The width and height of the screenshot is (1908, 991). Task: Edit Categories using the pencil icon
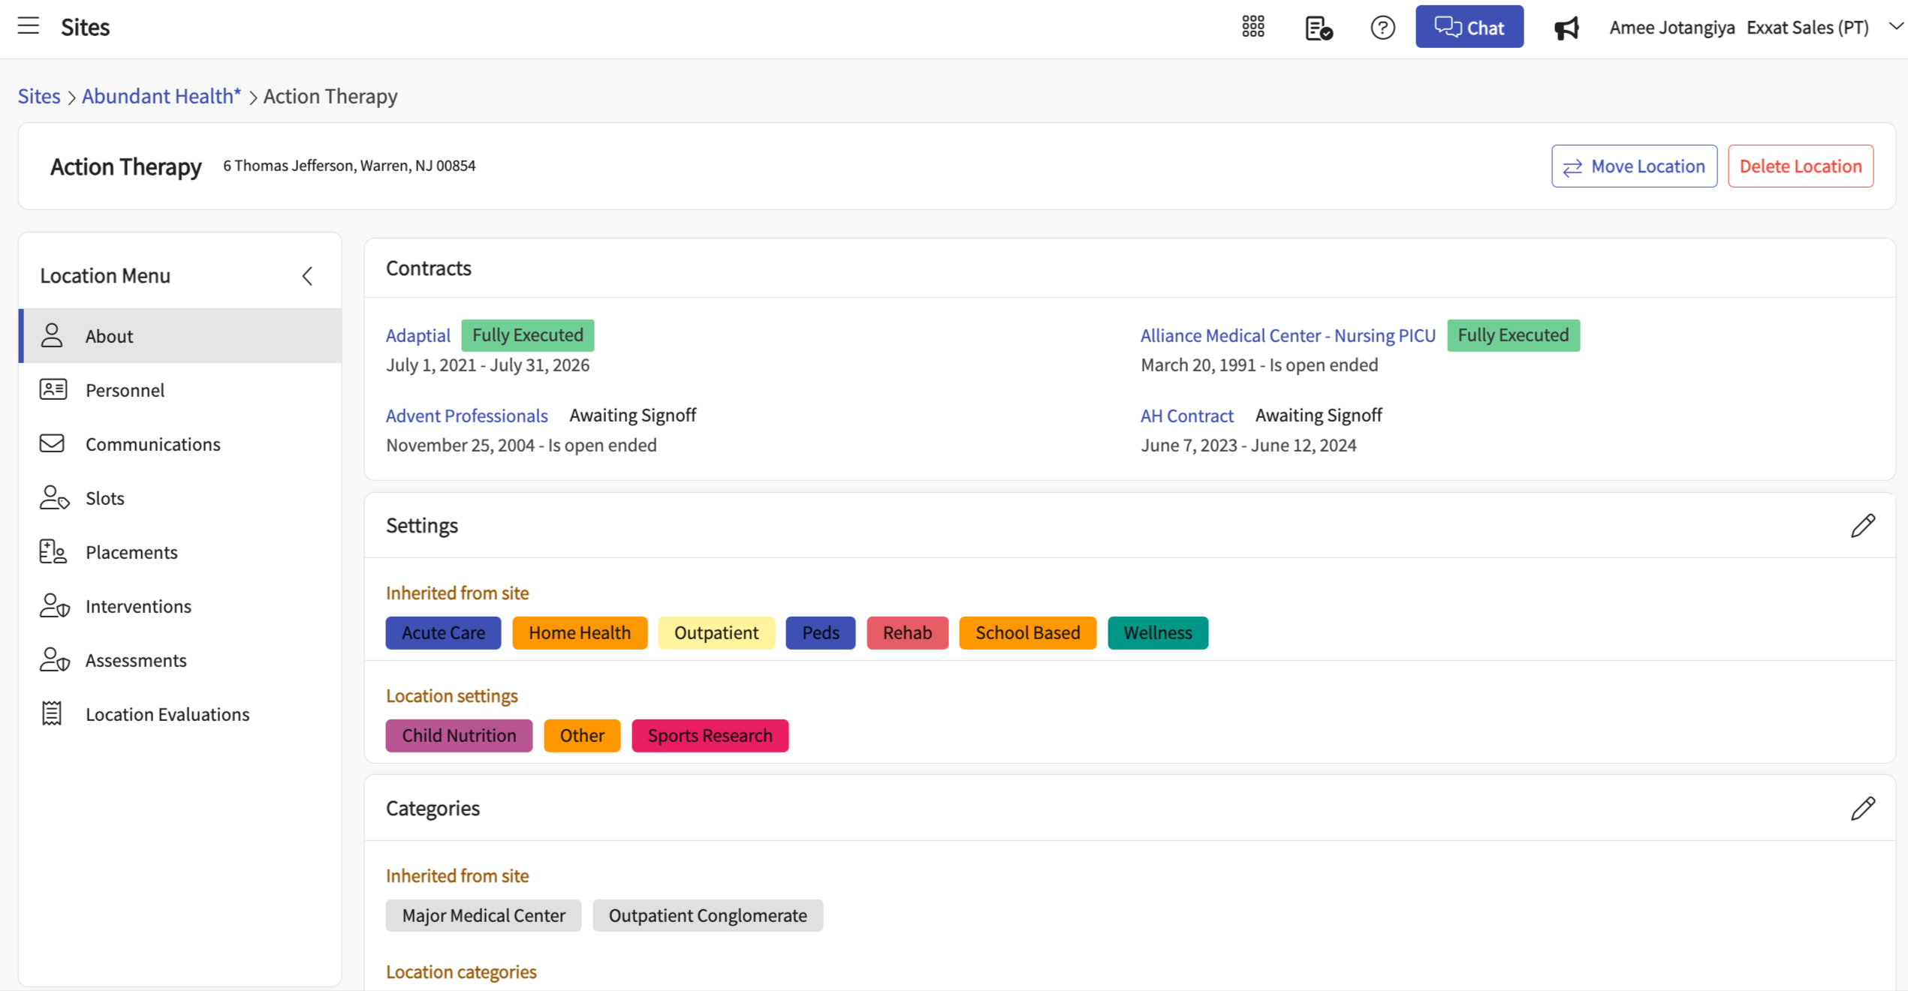tap(1863, 808)
